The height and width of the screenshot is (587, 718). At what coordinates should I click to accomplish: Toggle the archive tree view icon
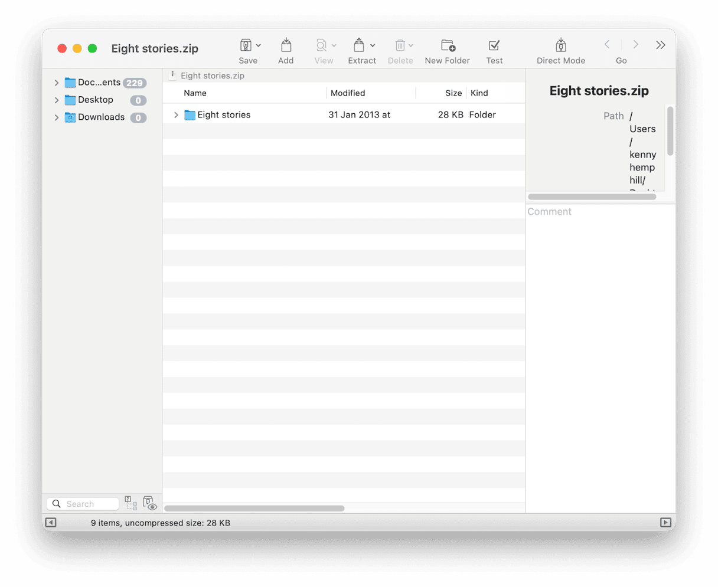131,503
